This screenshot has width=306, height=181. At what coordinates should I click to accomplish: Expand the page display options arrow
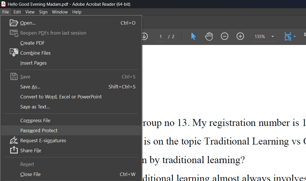[x=295, y=37]
